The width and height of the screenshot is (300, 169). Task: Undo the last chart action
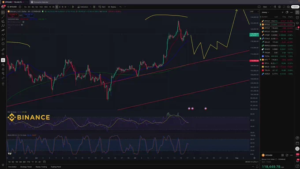(120, 7)
